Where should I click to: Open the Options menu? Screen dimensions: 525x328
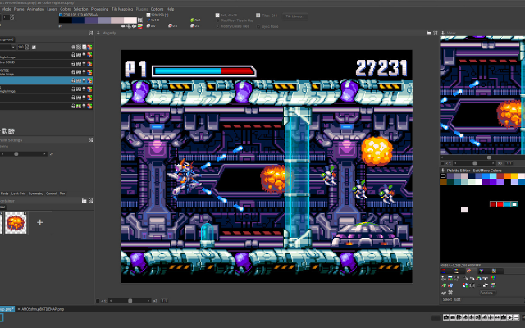click(157, 9)
